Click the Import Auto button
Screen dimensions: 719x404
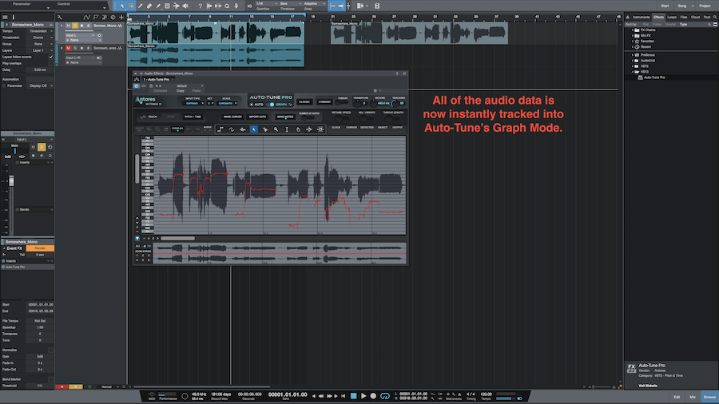pos(257,117)
